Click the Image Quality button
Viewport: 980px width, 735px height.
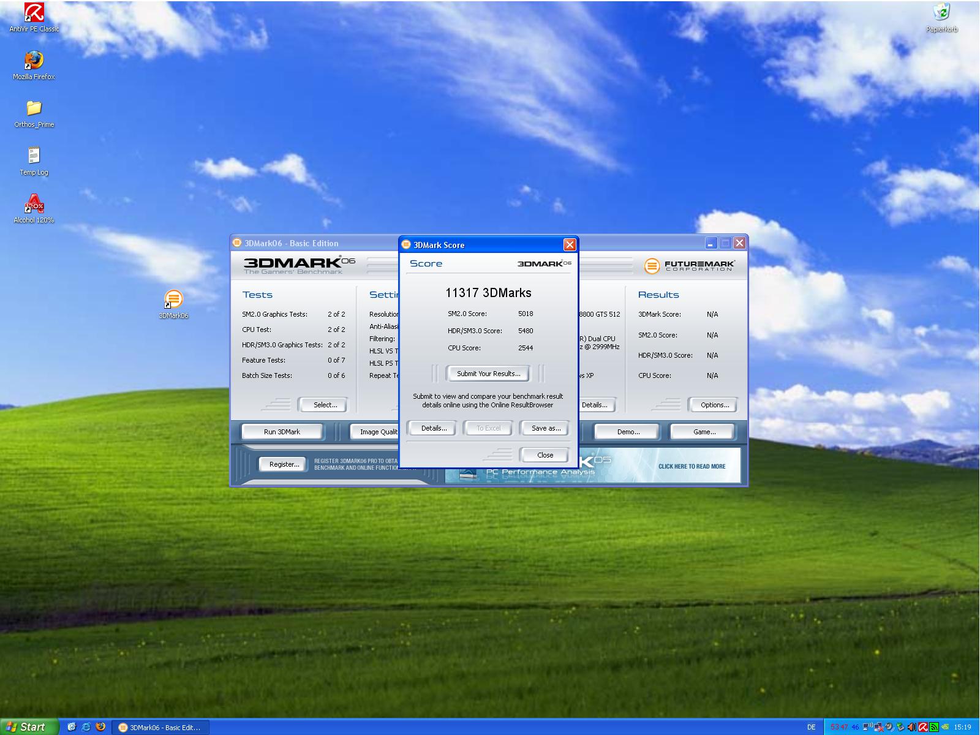pyautogui.click(x=375, y=432)
